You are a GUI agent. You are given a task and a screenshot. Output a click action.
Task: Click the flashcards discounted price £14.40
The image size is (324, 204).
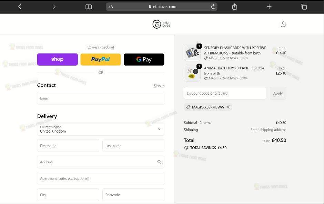[x=281, y=53]
